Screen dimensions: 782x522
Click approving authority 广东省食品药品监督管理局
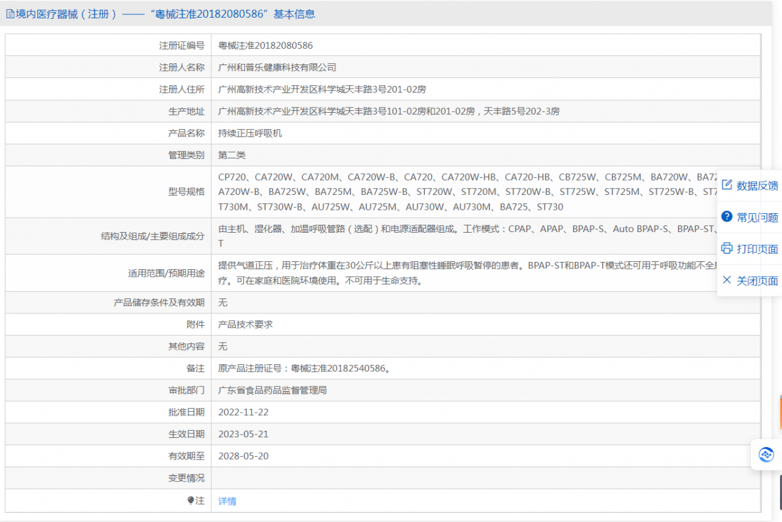click(x=272, y=390)
